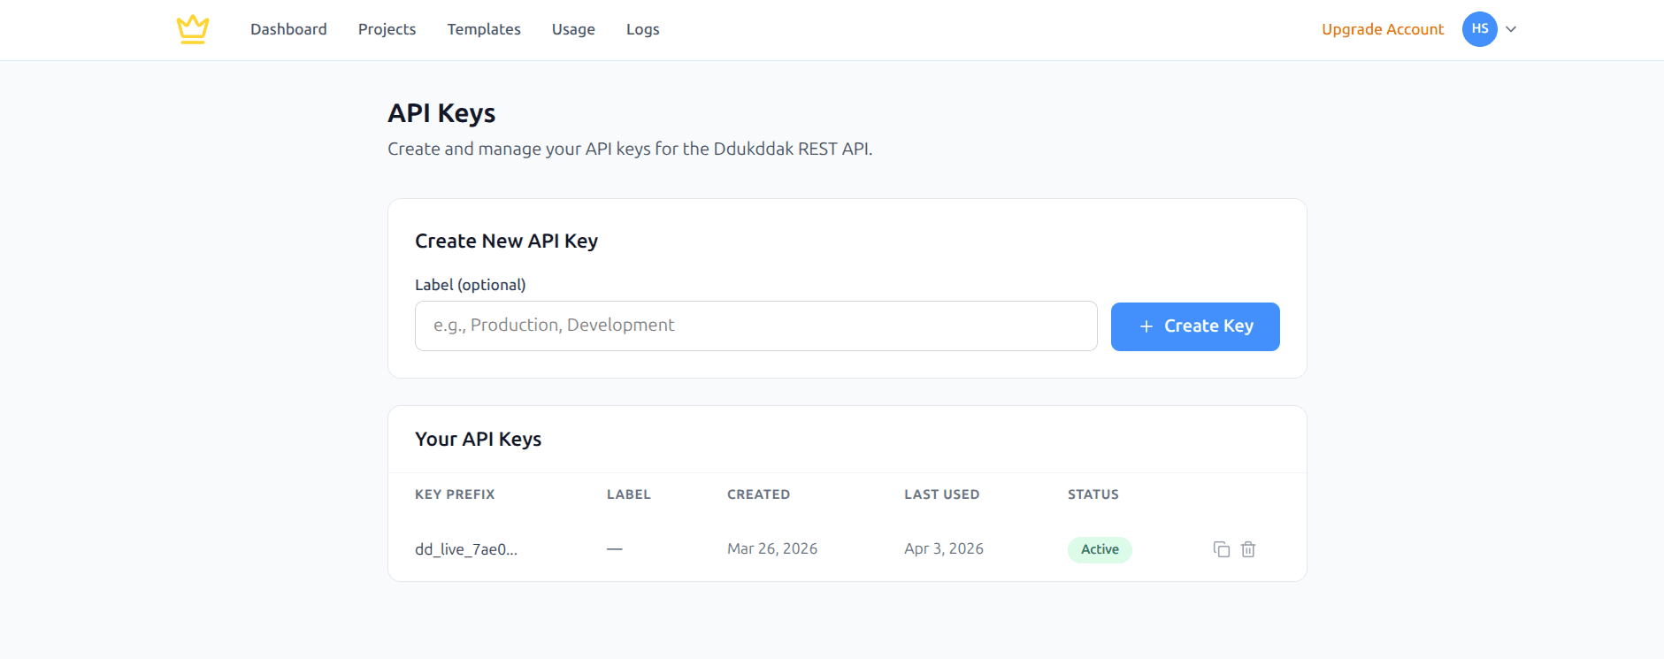The image size is (1664, 659).
Task: Select the dd_live_7ae0... key prefix text
Action: pos(466,549)
